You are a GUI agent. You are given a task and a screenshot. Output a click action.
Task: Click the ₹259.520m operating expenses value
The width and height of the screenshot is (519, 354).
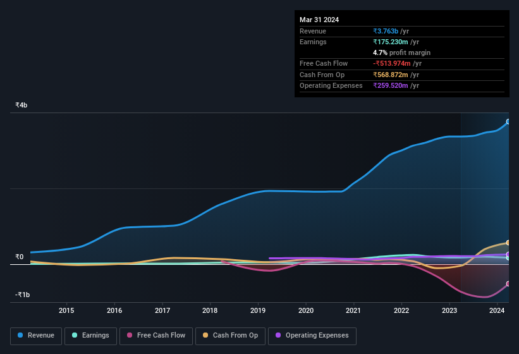click(391, 85)
